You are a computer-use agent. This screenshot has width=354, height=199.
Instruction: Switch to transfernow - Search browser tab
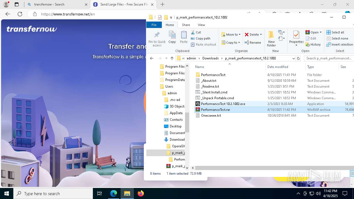(57, 4)
